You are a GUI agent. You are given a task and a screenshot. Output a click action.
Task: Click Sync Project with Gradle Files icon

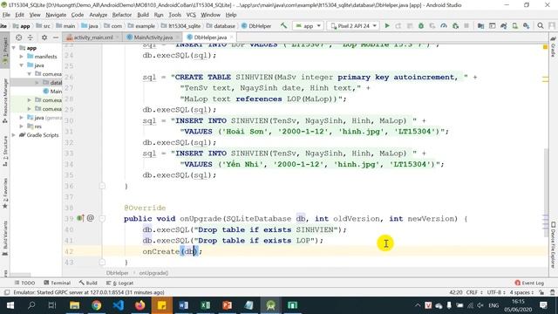point(504,25)
